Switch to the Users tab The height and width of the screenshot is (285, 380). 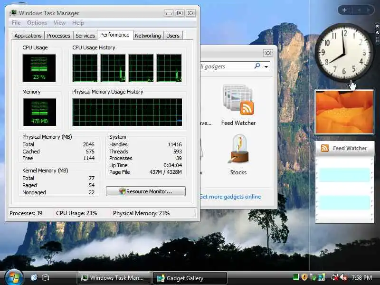[x=173, y=36]
